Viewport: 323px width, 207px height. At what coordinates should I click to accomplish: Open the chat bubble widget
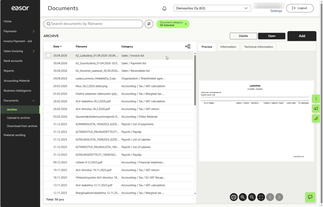pyautogui.click(x=310, y=197)
